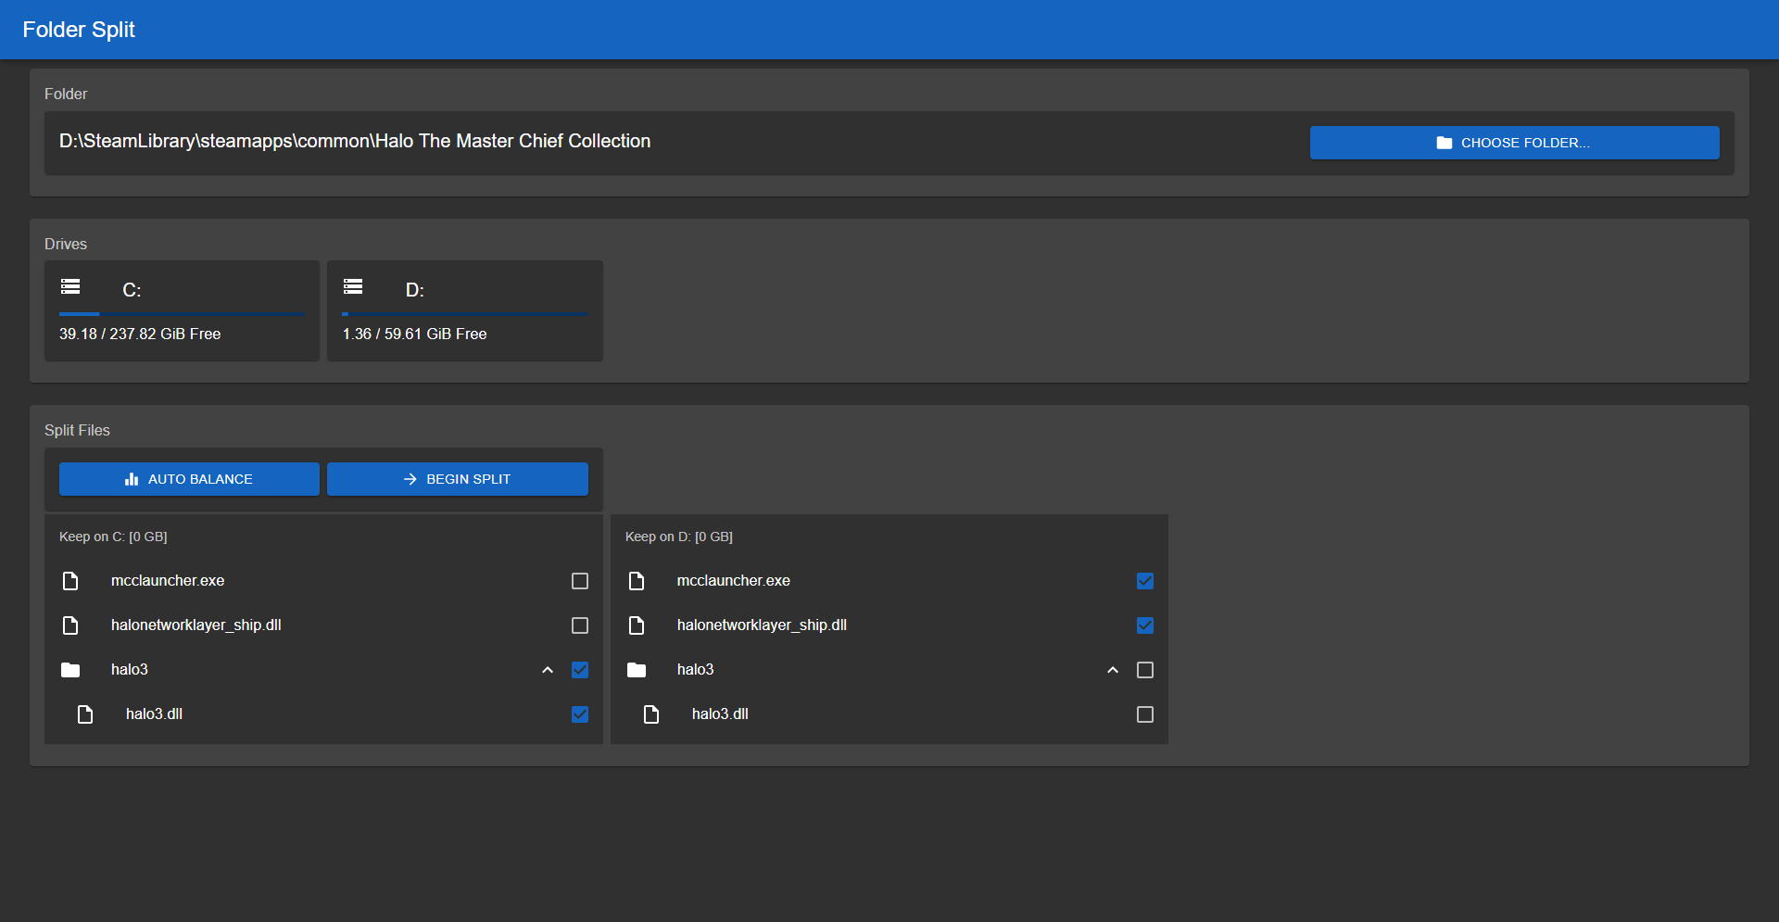Check mcclauncher.exe in Keep on C column
The width and height of the screenshot is (1779, 922).
coord(580,581)
